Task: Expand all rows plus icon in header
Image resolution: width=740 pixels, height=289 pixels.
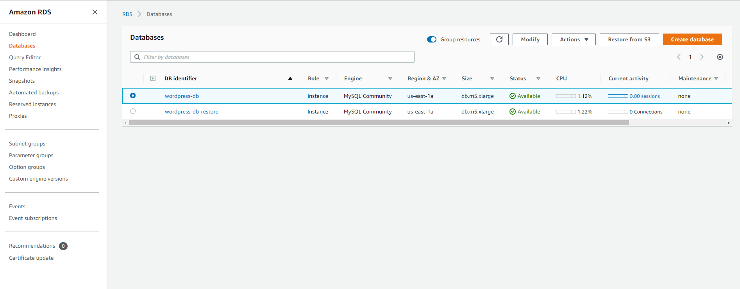Action: point(153,78)
